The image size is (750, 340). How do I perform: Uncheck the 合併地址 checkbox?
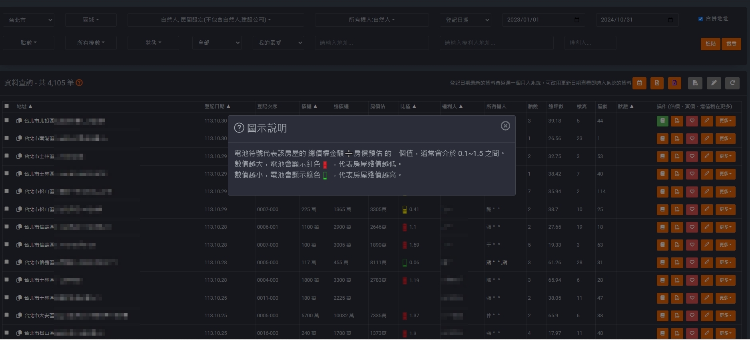click(x=700, y=19)
